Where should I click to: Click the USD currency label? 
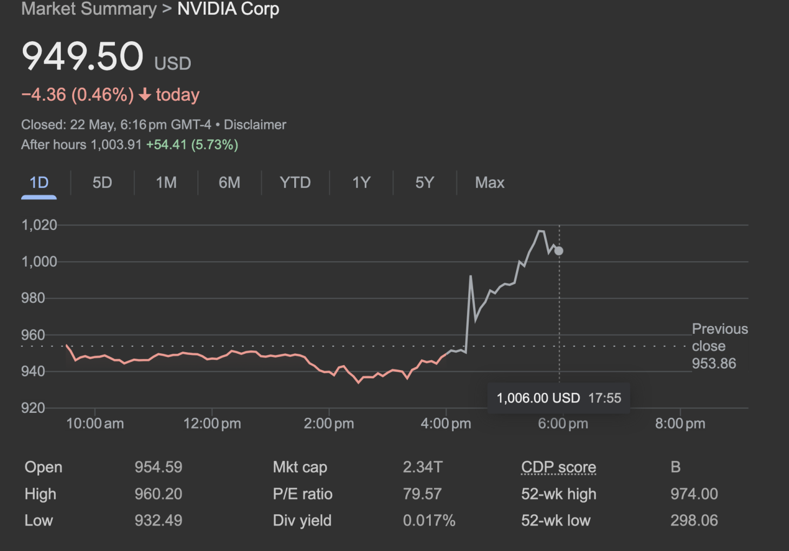[x=173, y=63]
